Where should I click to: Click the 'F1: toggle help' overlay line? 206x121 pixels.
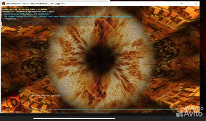11,19
